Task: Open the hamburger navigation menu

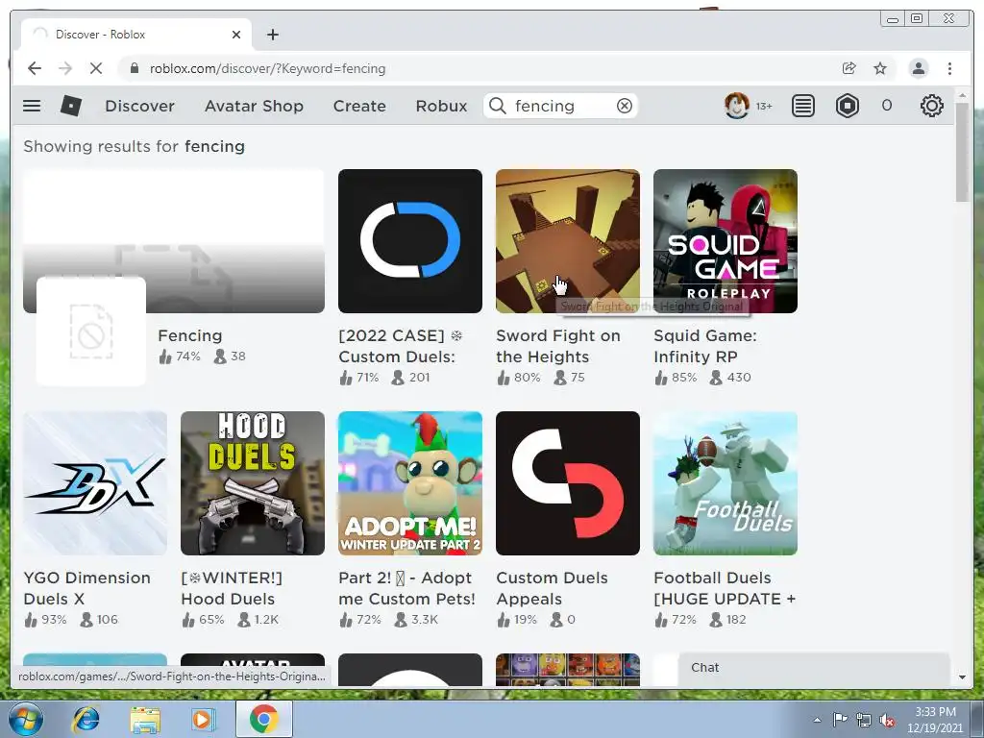Action: (x=32, y=106)
